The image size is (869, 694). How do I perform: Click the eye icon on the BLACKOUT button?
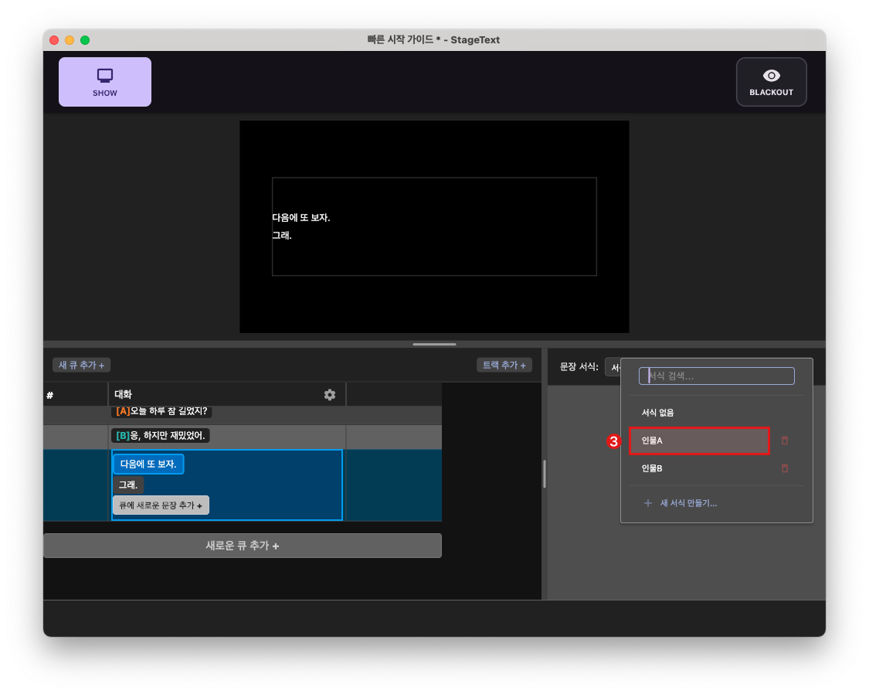pos(771,75)
